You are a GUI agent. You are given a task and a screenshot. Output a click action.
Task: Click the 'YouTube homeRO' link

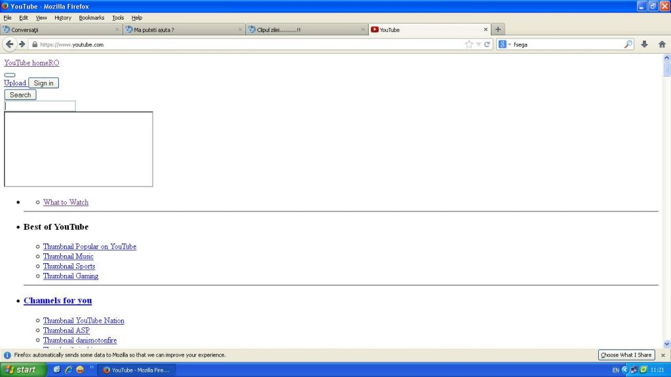31,63
